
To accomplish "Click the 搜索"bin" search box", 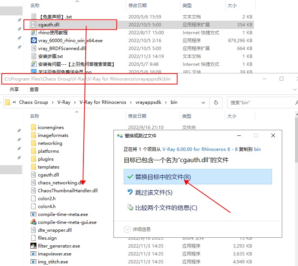I will [x=262, y=103].
